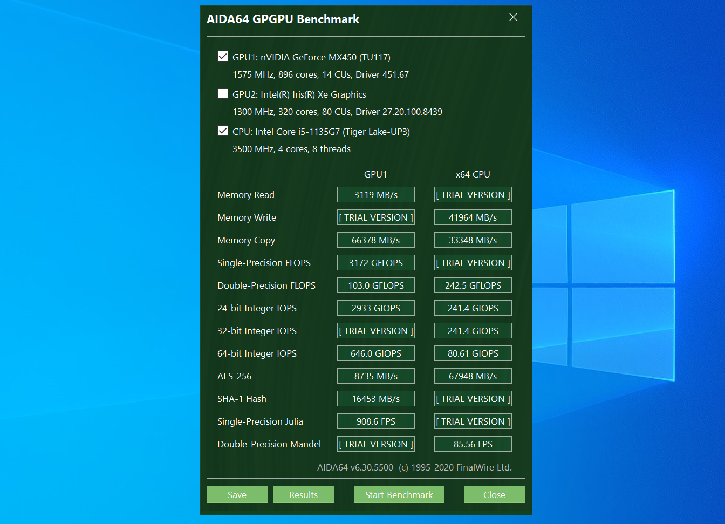Select the GPU1 value 2933 GIOPS
Screen dimensions: 725x524
click(376, 308)
